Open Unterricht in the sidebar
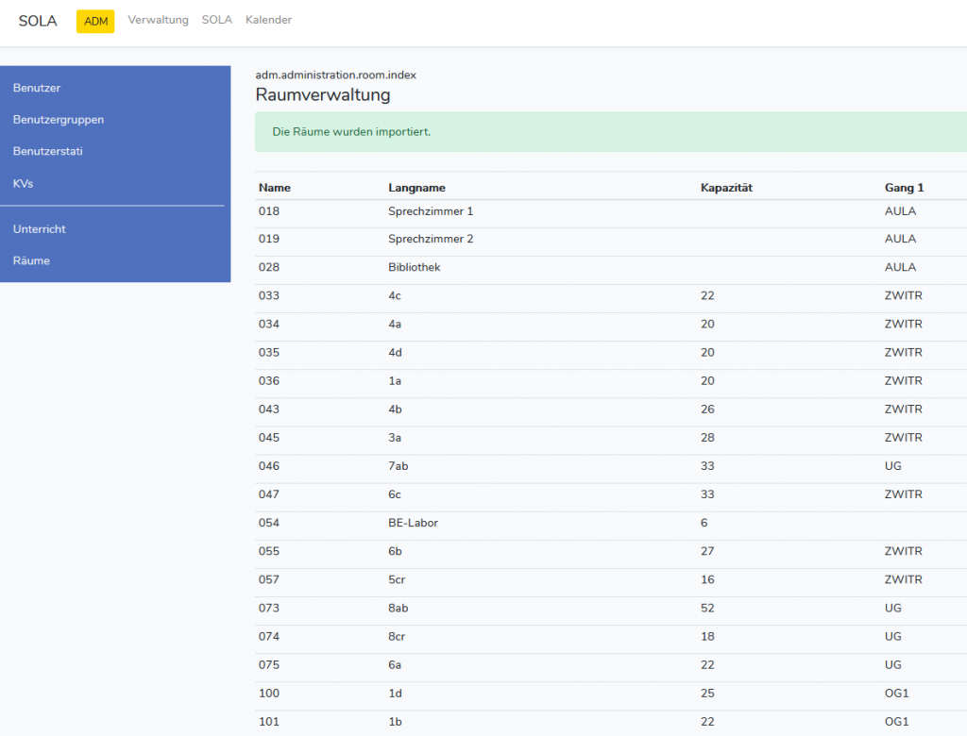Image resolution: width=967 pixels, height=736 pixels. point(39,228)
